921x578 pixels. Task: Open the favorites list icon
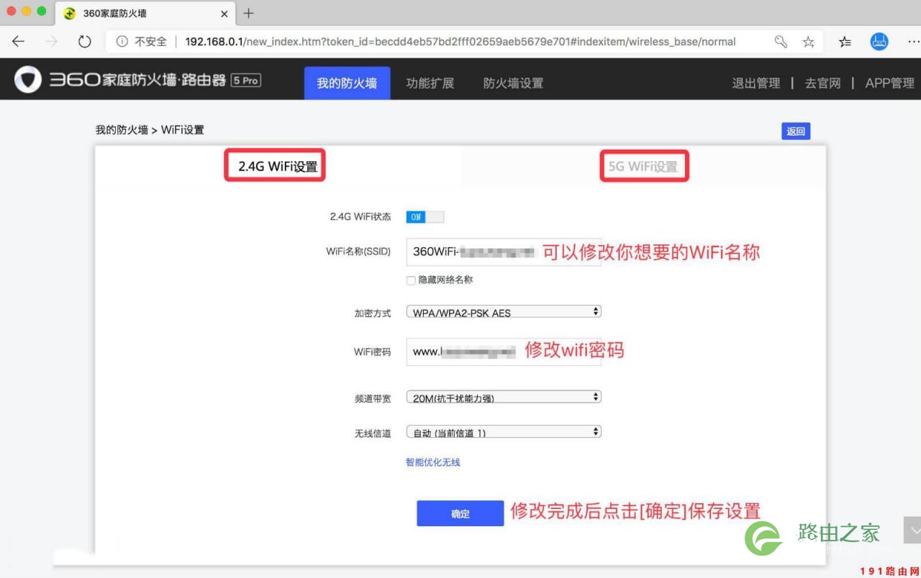pyautogui.click(x=845, y=42)
